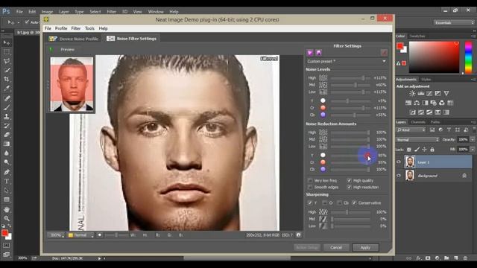Open the Fill dropdown arrow
The width and height of the screenshot is (477, 268).
[x=473, y=149]
